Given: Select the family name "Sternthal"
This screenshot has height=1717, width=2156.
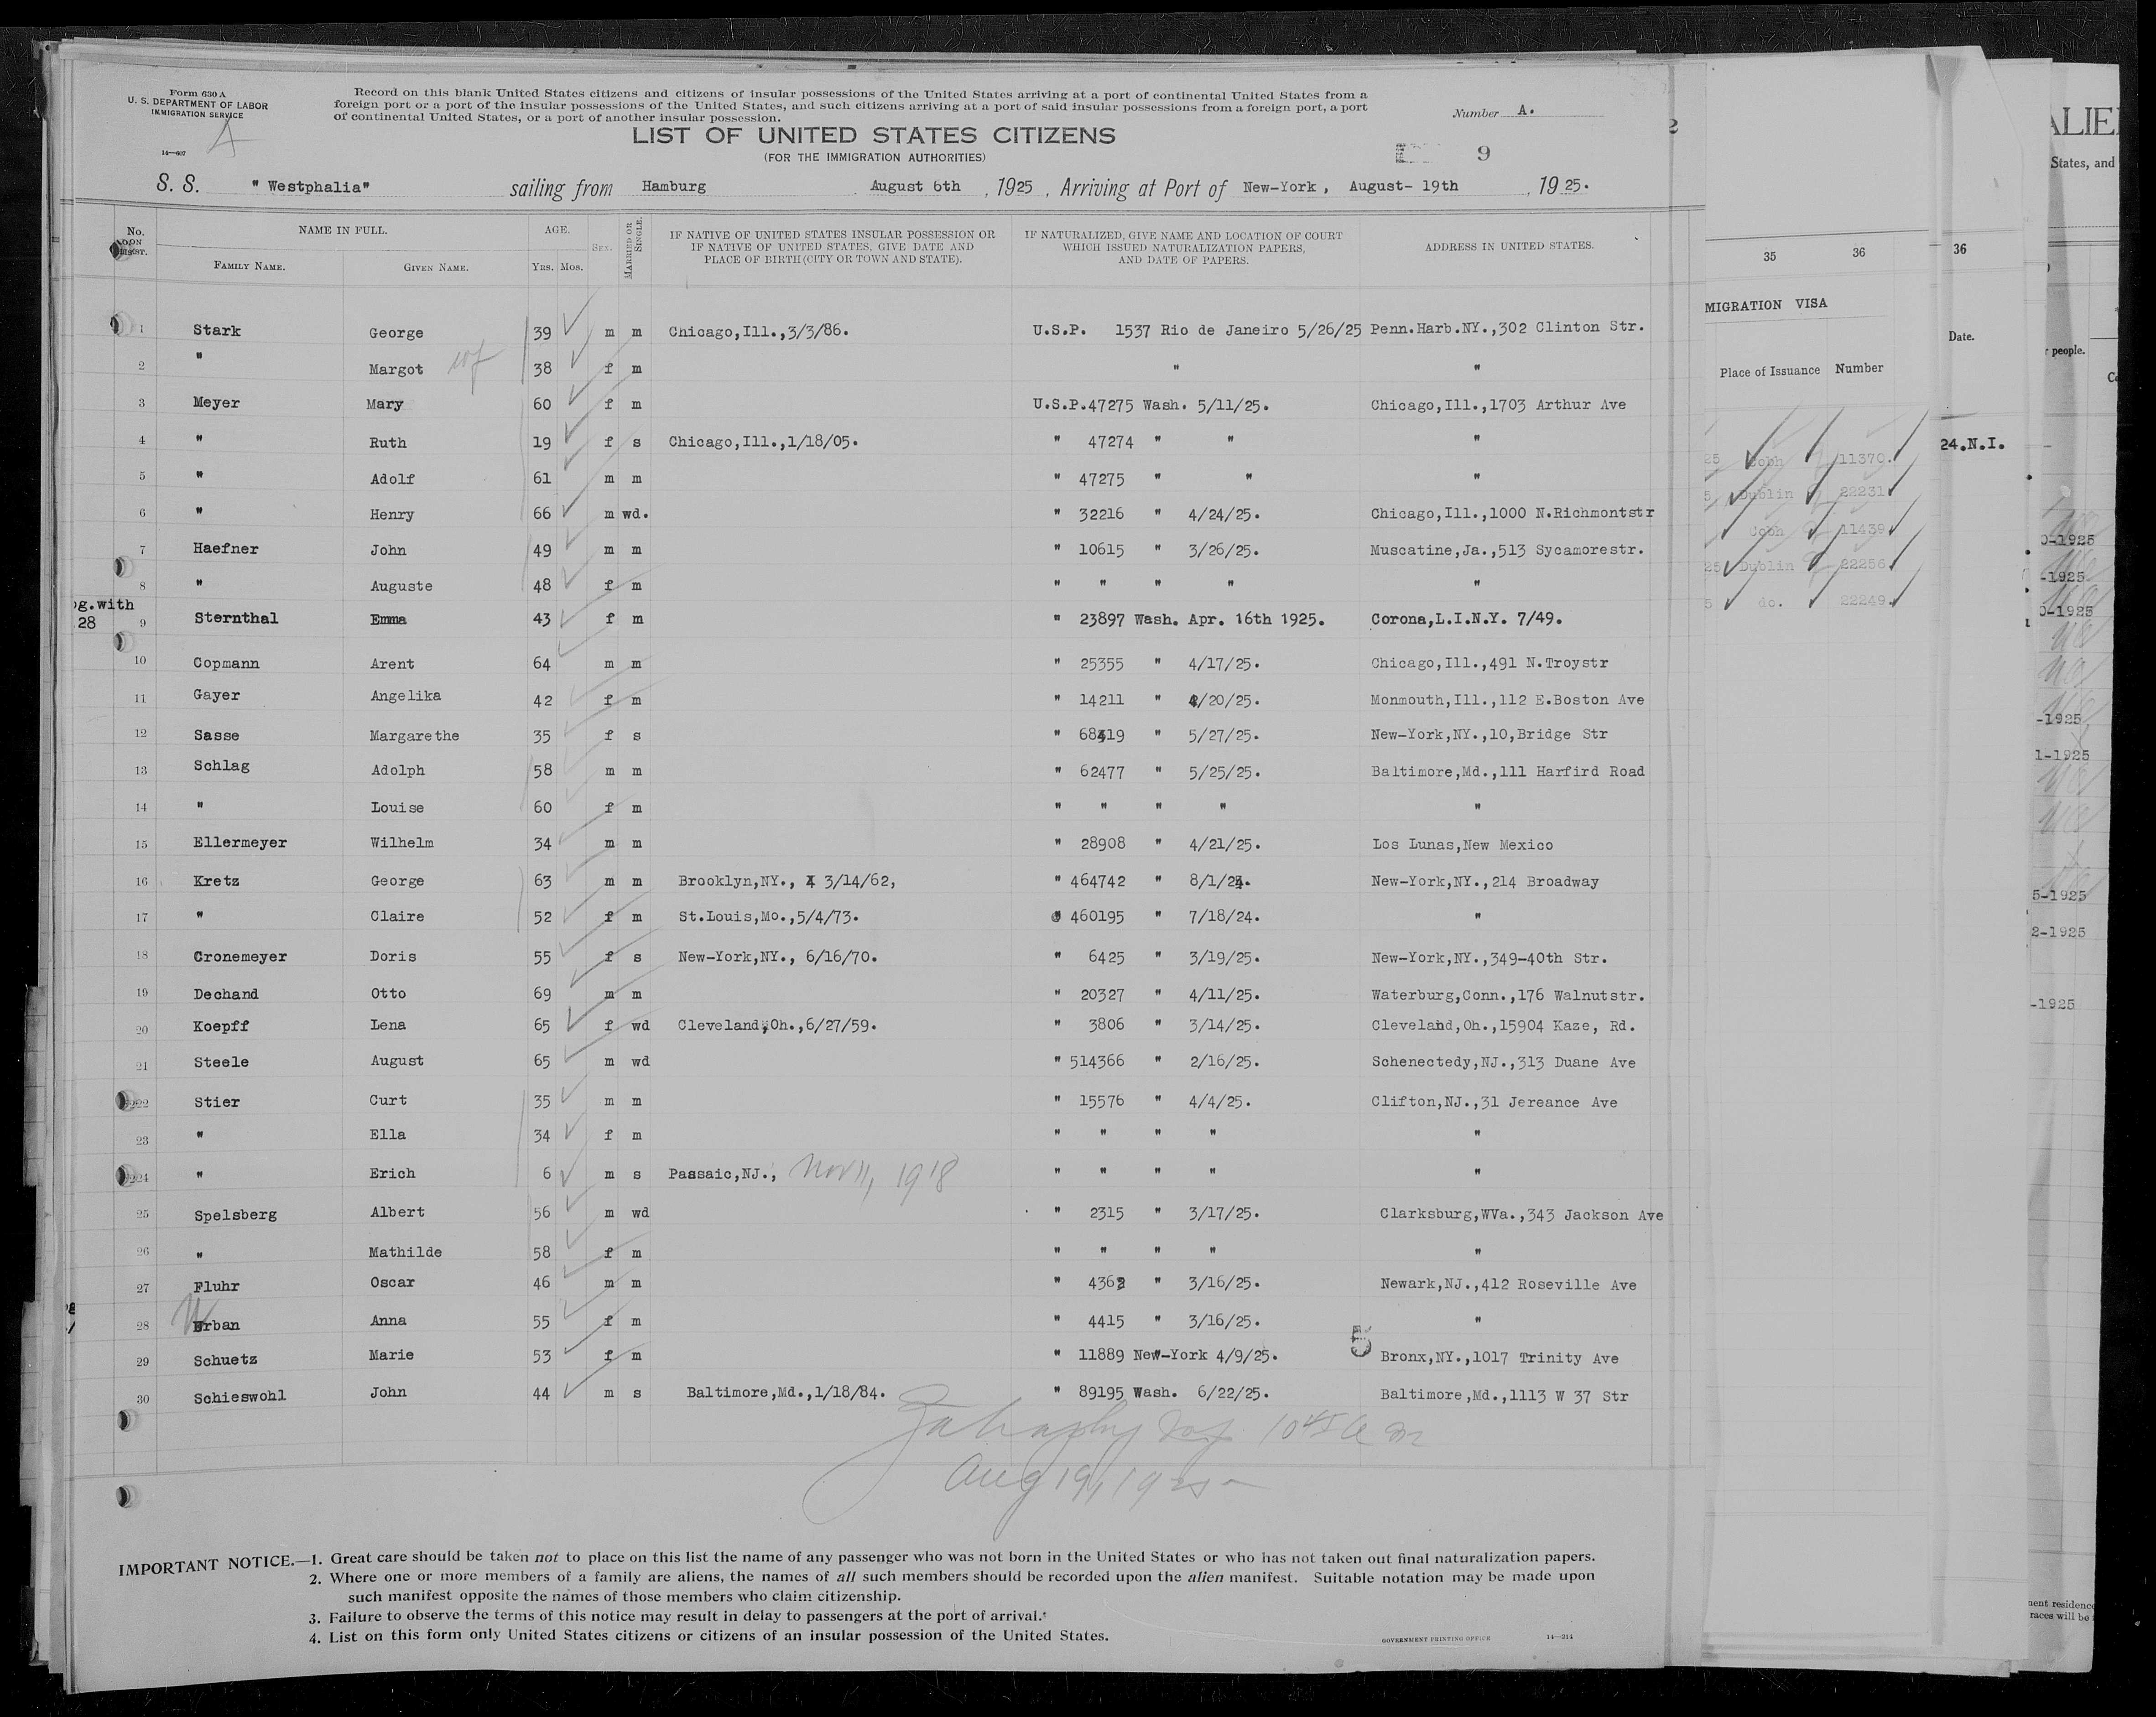Looking at the screenshot, I should (x=236, y=618).
